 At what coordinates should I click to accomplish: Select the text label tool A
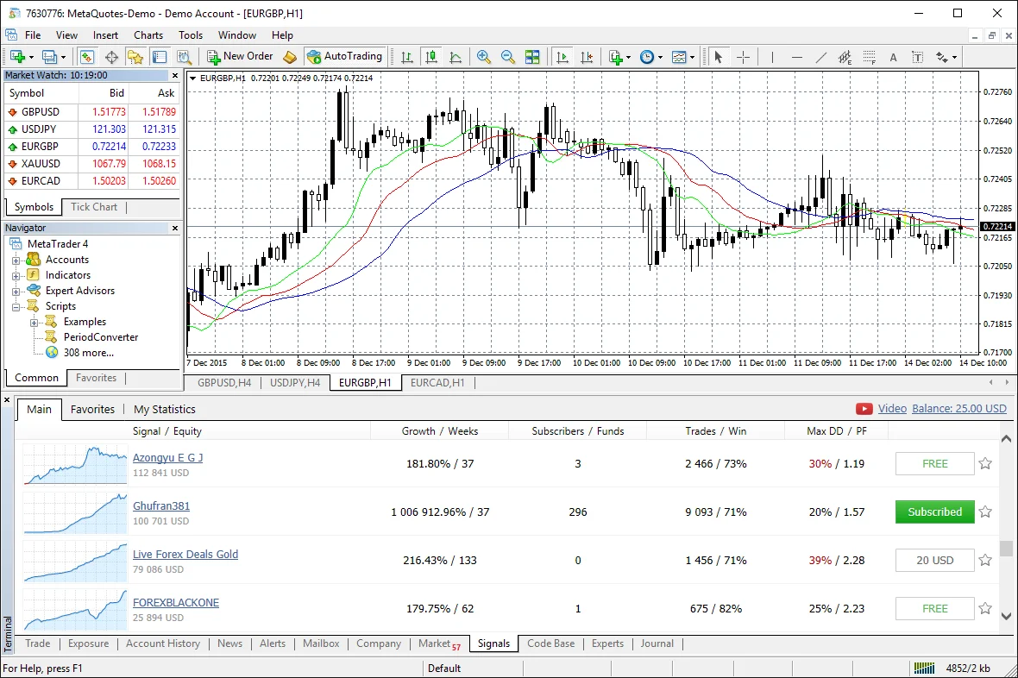coord(893,57)
